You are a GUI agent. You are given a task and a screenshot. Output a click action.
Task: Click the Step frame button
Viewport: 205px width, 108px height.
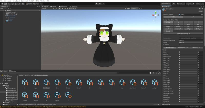pos(104,4)
